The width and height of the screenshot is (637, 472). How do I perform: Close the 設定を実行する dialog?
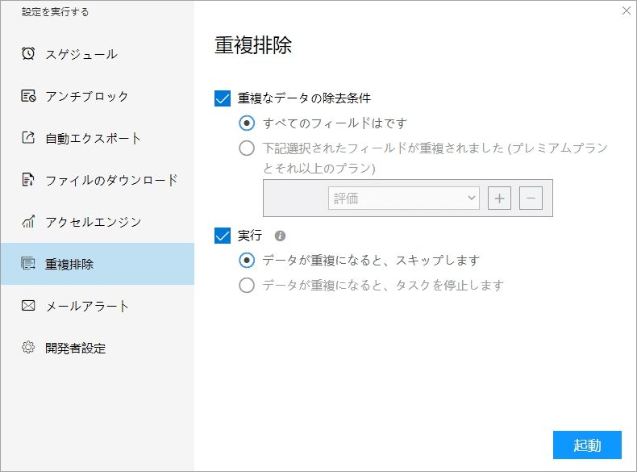tap(627, 10)
